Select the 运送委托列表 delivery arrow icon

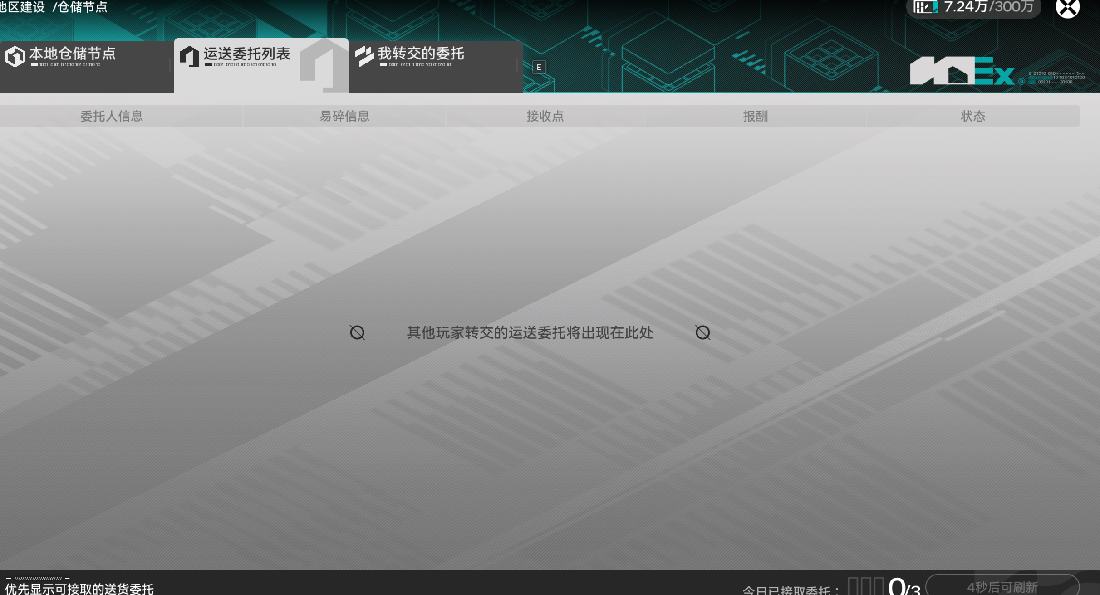[x=190, y=56]
